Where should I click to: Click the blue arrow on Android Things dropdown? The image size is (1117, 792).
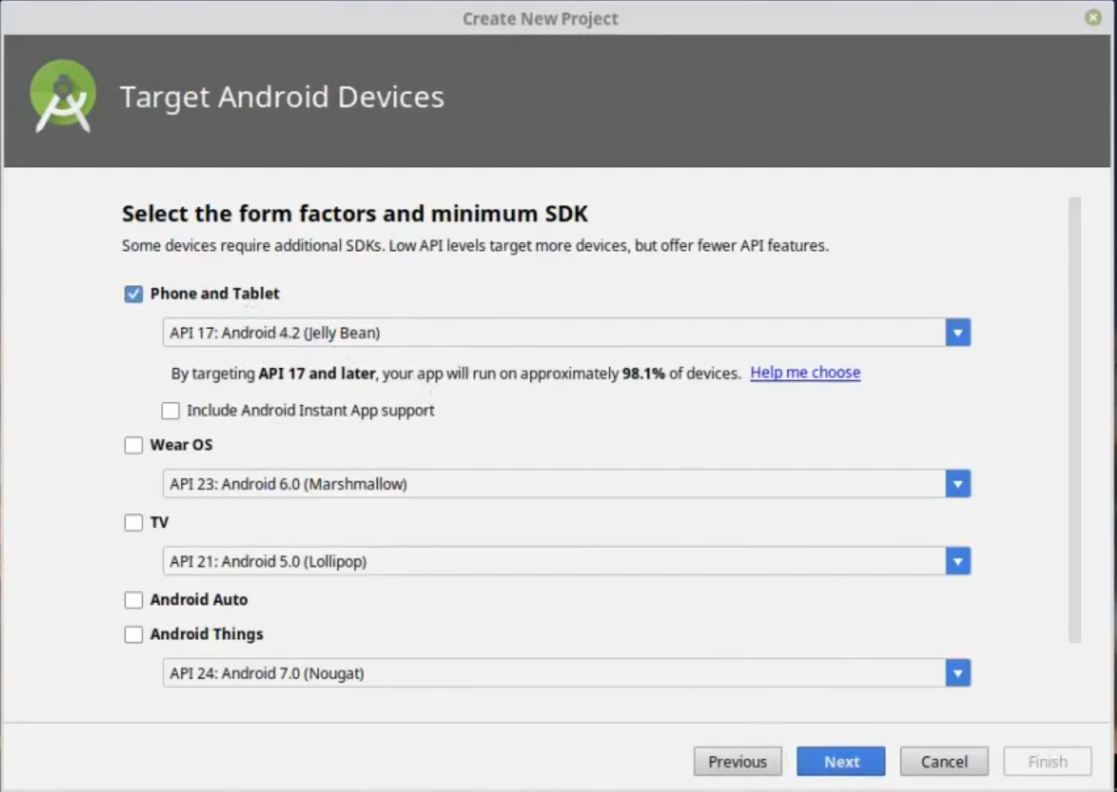(x=958, y=673)
